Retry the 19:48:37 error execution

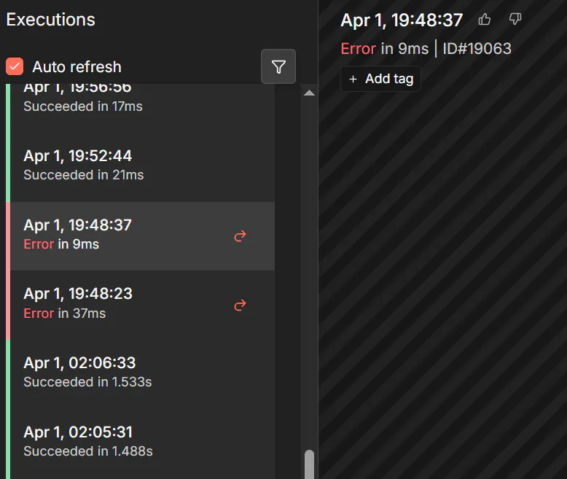point(240,236)
